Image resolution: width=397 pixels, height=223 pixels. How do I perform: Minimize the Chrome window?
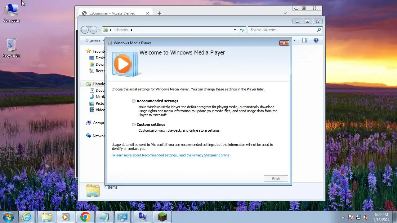(x=296, y=8)
